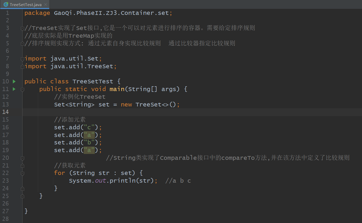Collapse the for loop at line 22
Screen dimensions: 362x223
click(x=23, y=173)
